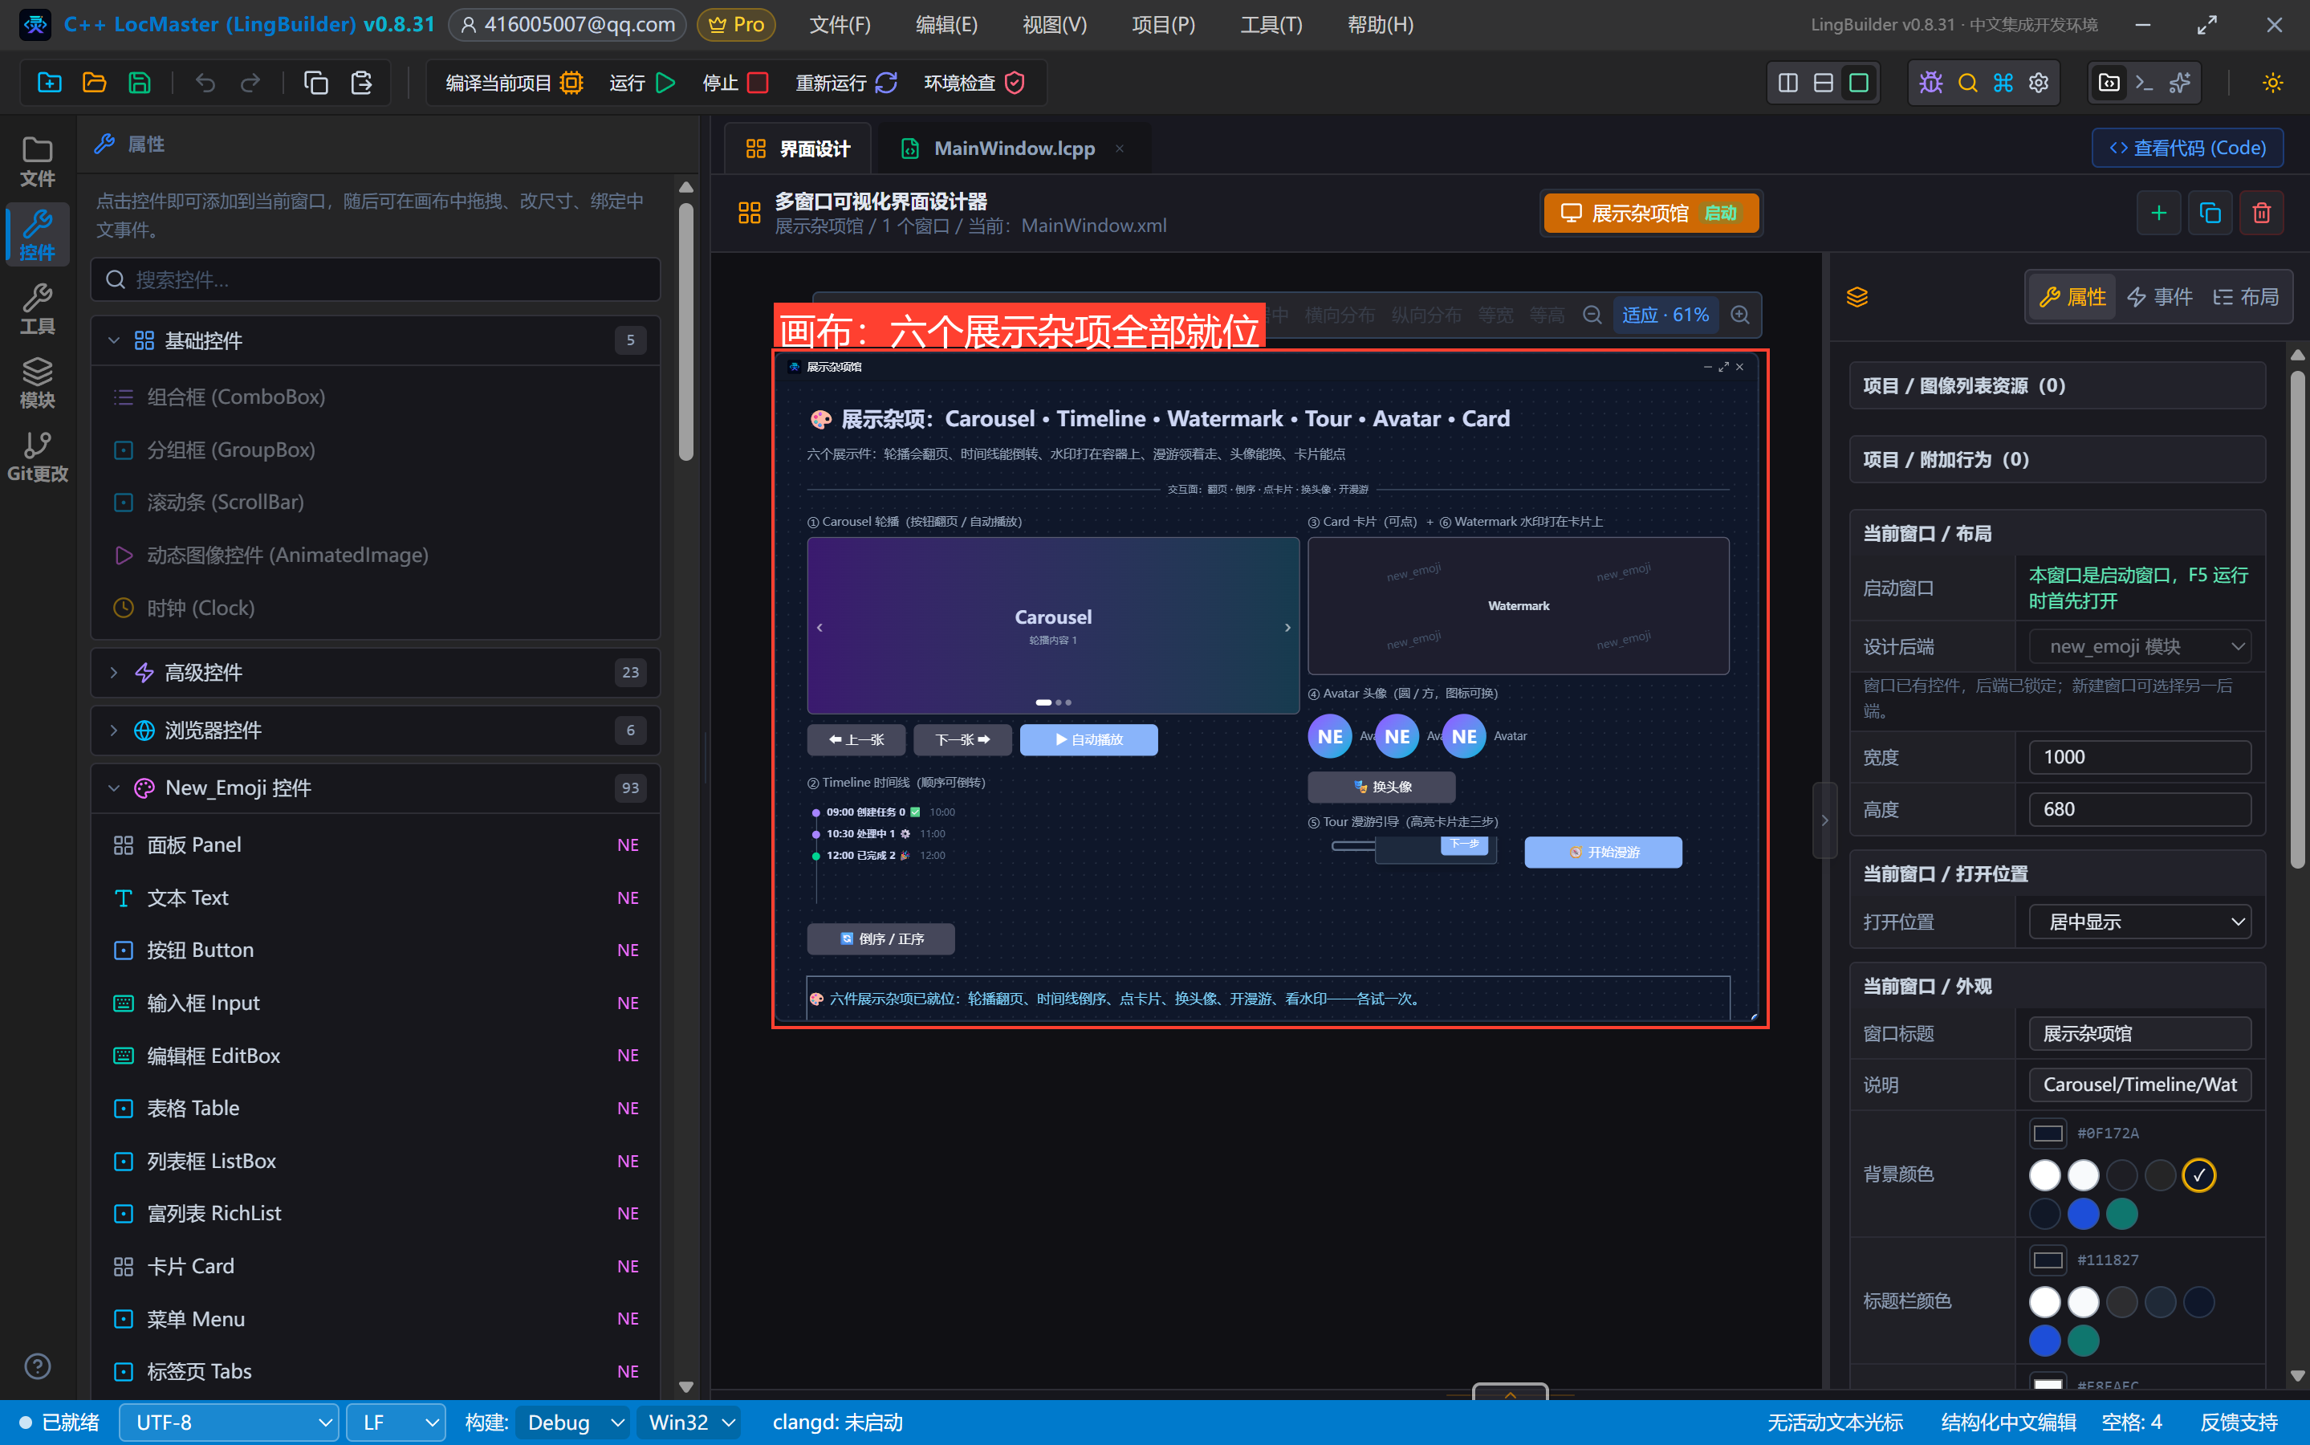Viewport: 2310px width, 1445px height.
Task: Open the 设计后端 new_emoji 模块 dropdown
Action: 2140,647
